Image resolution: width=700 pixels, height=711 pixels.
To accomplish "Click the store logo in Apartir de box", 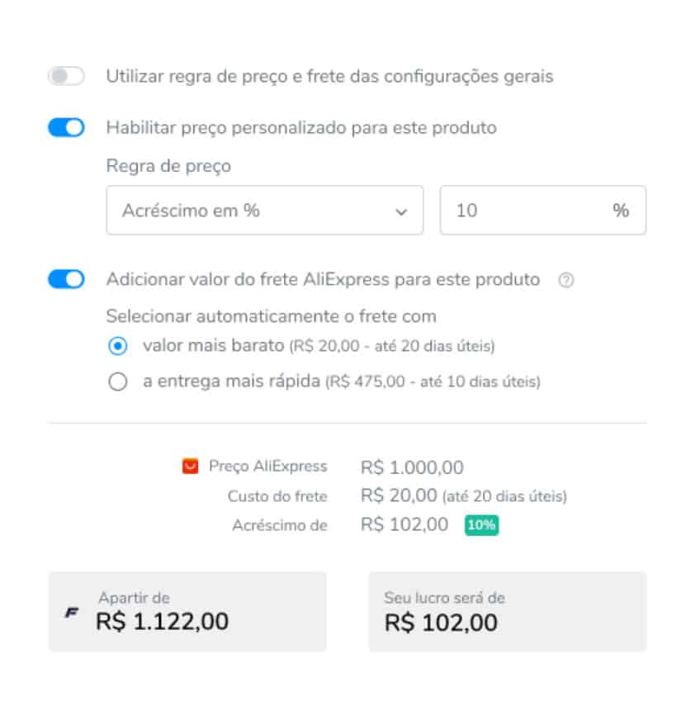I will pyautogui.click(x=72, y=613).
